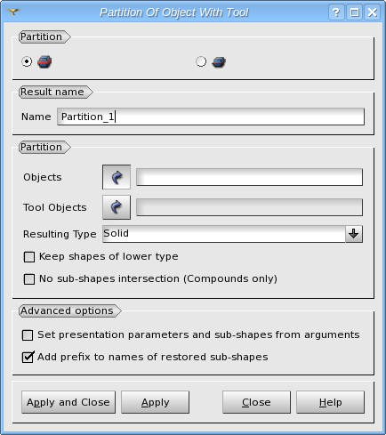Click the Tool Objects selection arrow button
The image size is (386, 435).
coord(117,207)
